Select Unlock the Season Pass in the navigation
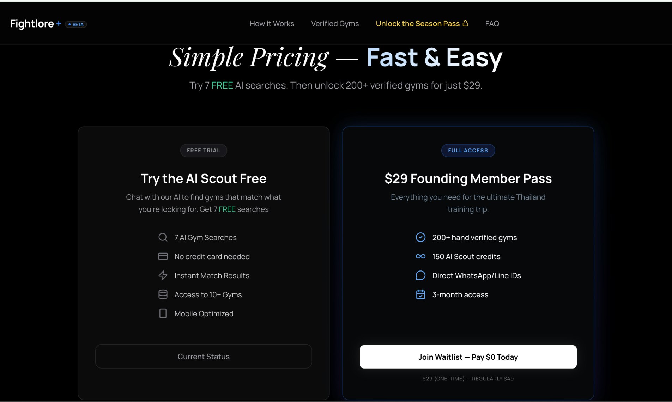 click(418, 23)
